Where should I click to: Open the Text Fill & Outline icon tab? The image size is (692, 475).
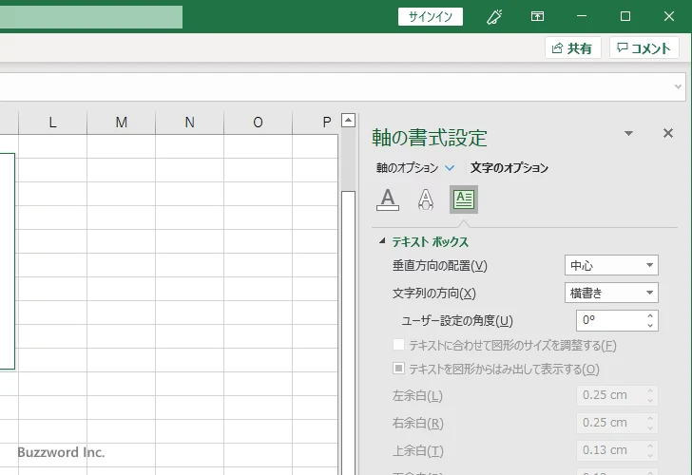388,199
